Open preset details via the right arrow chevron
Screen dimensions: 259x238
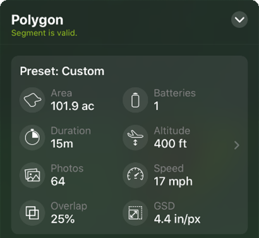point(237,145)
